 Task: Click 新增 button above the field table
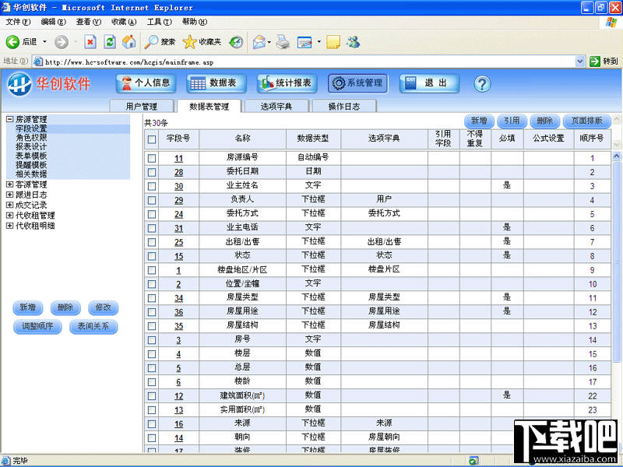click(x=479, y=121)
